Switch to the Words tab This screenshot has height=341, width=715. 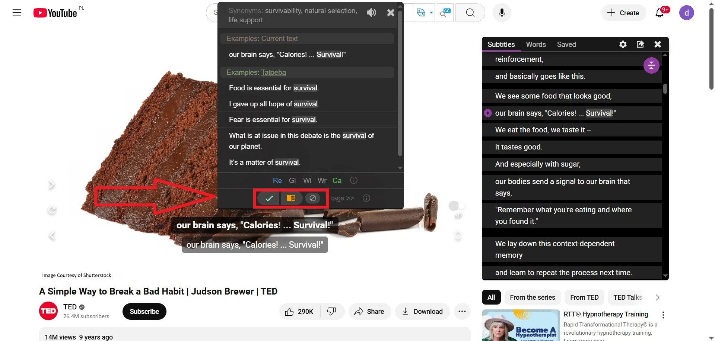tap(536, 44)
